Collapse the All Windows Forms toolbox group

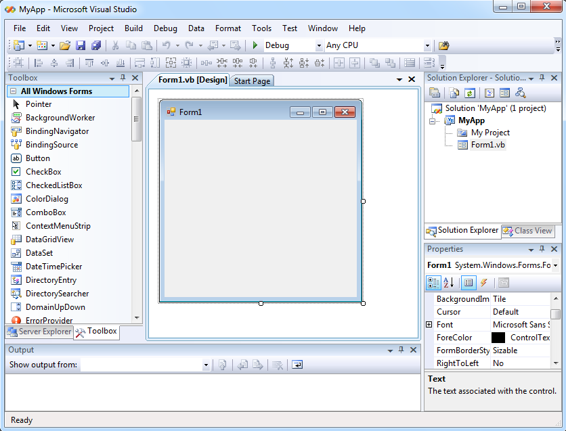pyautogui.click(x=14, y=91)
